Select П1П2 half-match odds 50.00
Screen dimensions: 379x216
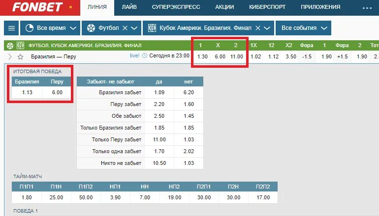point(86,197)
